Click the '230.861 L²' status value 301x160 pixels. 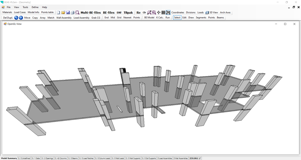(195, 158)
